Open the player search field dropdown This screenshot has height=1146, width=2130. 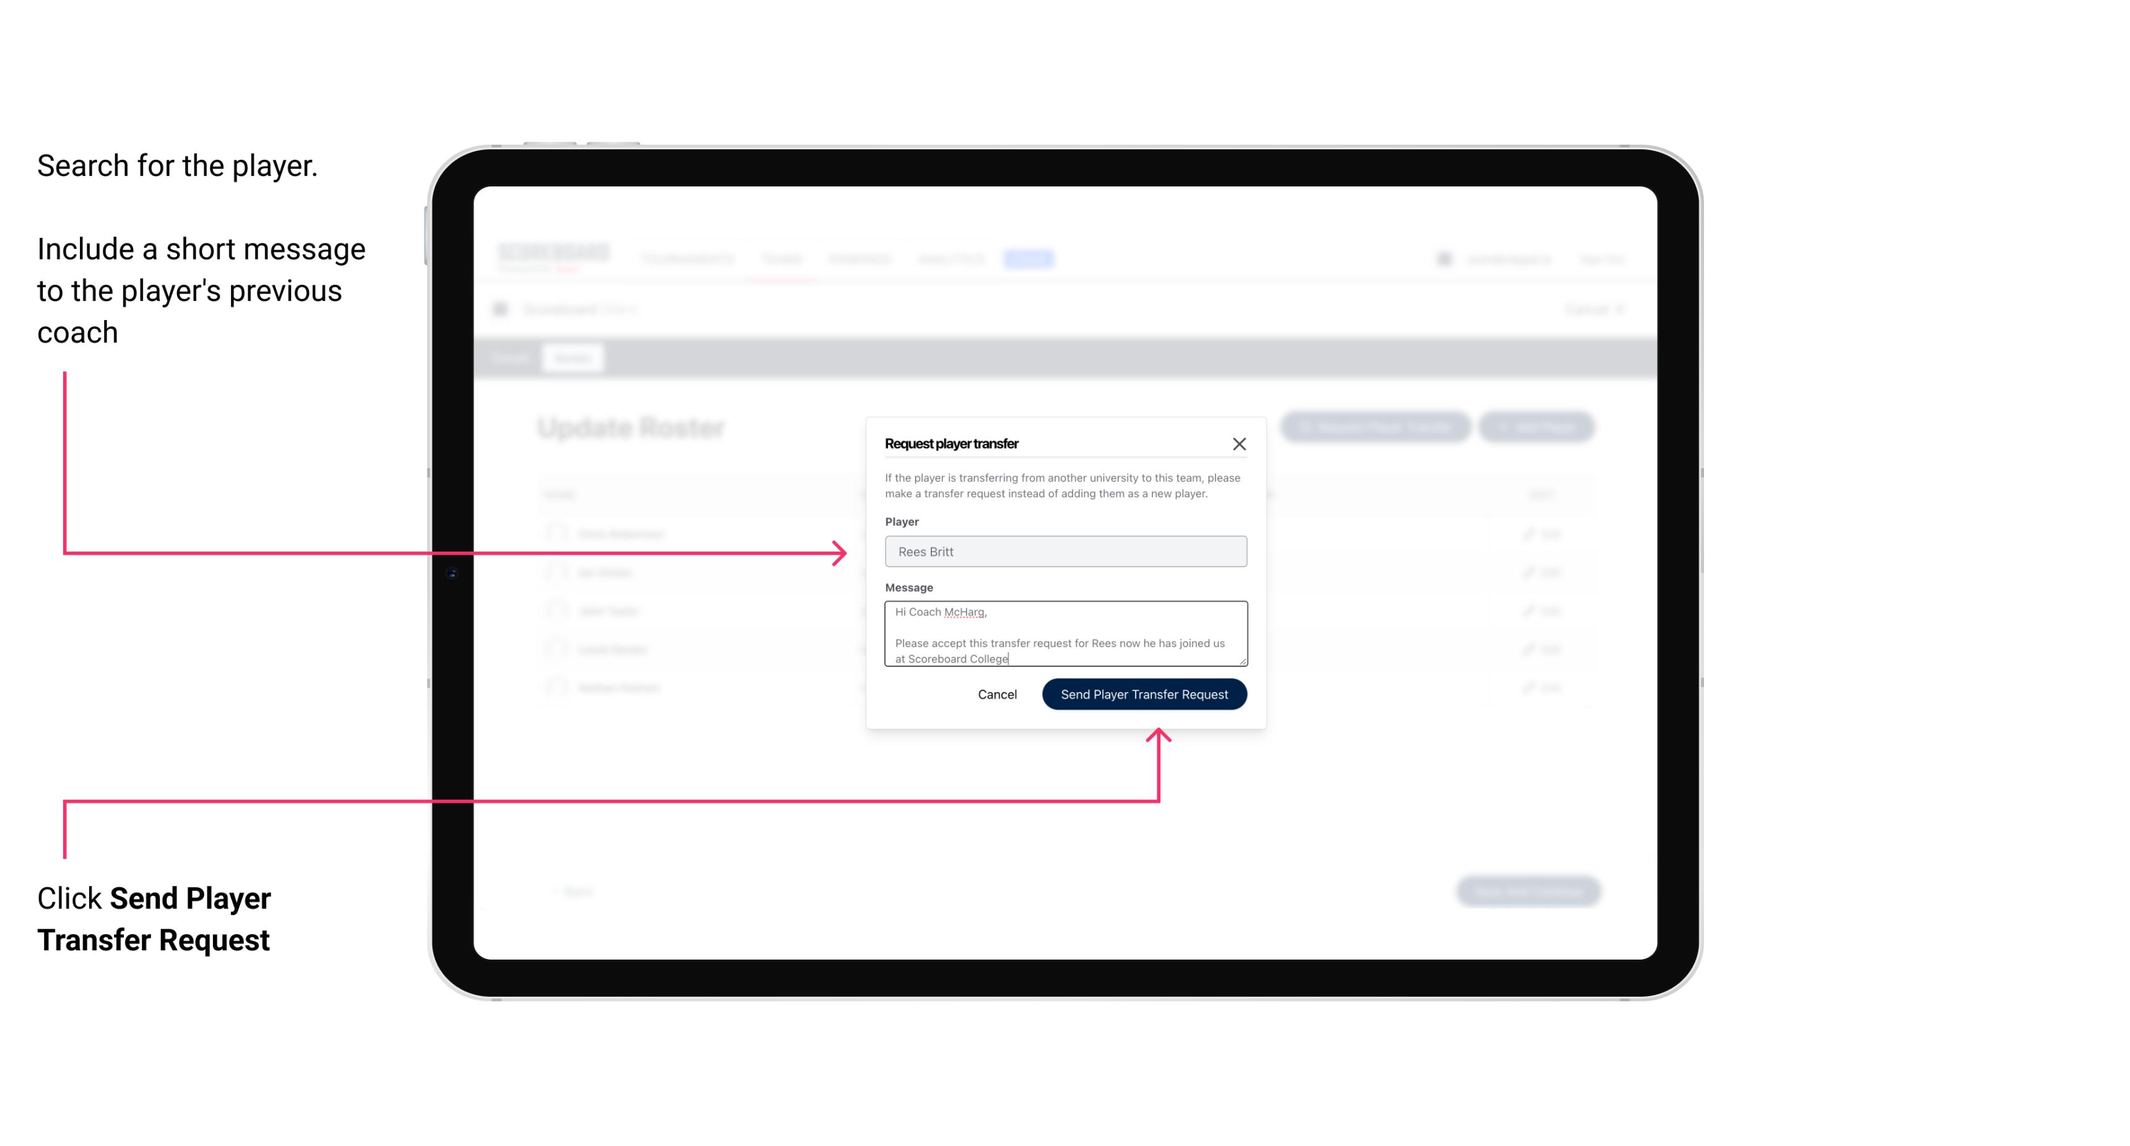click(x=1064, y=552)
